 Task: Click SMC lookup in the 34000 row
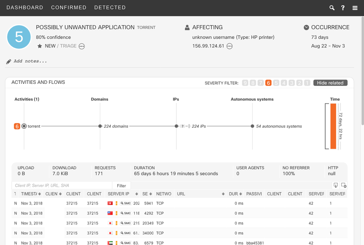click(x=126, y=233)
